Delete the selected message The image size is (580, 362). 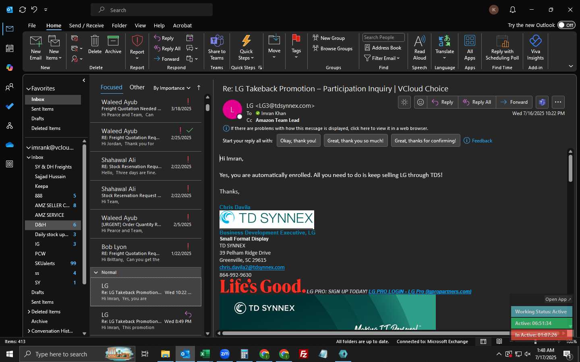[95, 45]
